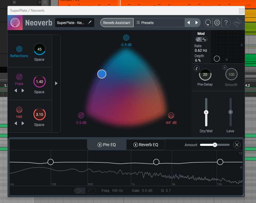Select the low EQ node near 100 Hz
The image size is (256, 203).
tap(51, 162)
